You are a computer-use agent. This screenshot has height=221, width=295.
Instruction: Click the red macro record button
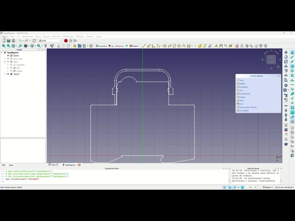66,41
